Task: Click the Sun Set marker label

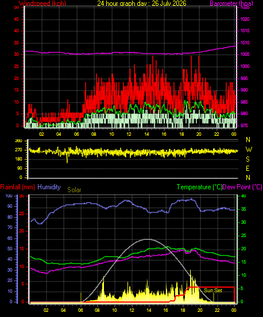Action: 212,291
